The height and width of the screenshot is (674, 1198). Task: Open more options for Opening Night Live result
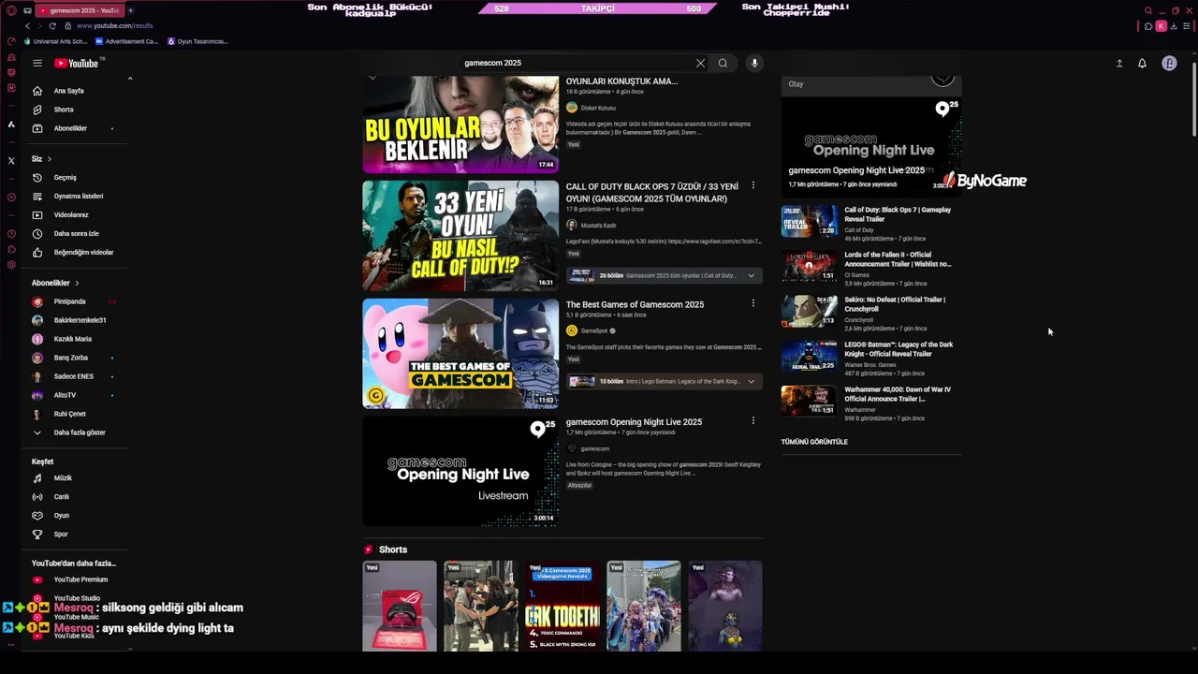[753, 421]
